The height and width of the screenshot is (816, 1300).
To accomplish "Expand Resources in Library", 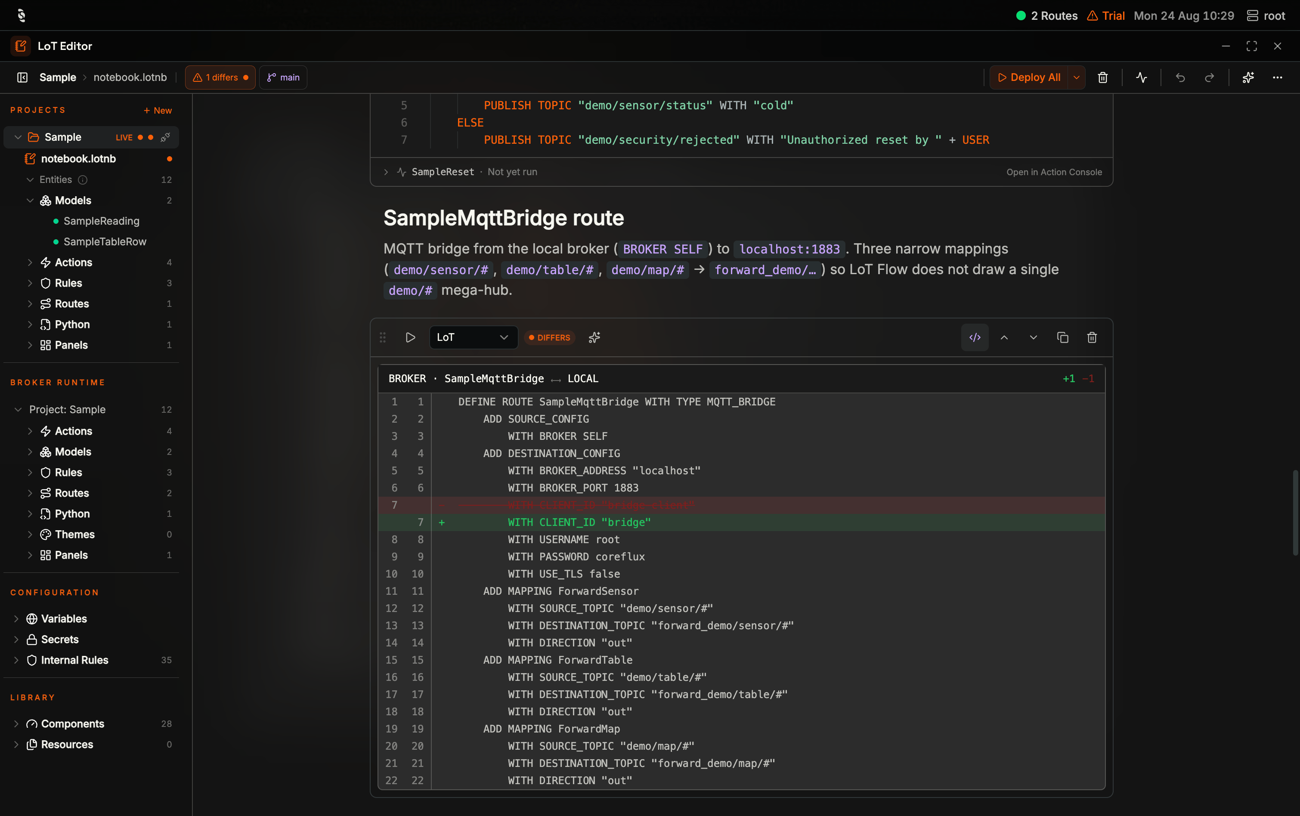I will tap(16, 744).
